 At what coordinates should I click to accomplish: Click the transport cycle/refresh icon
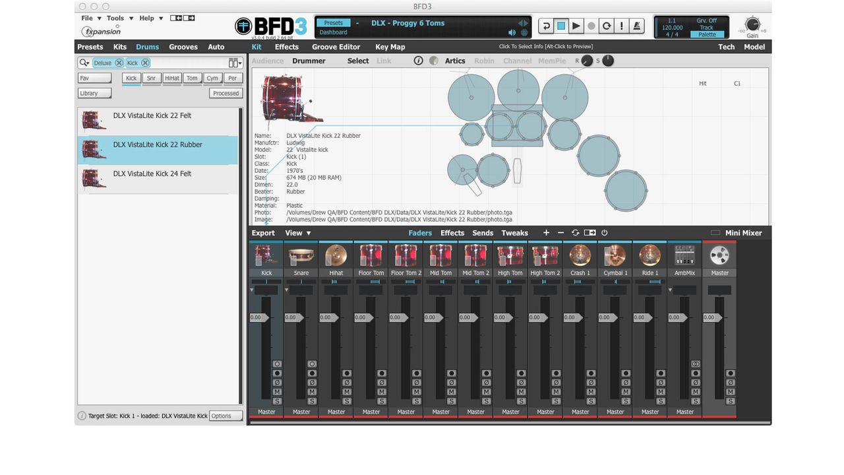607,26
